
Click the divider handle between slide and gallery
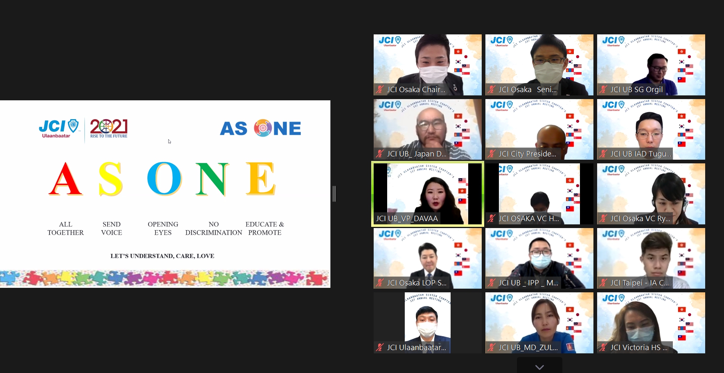[x=334, y=194]
